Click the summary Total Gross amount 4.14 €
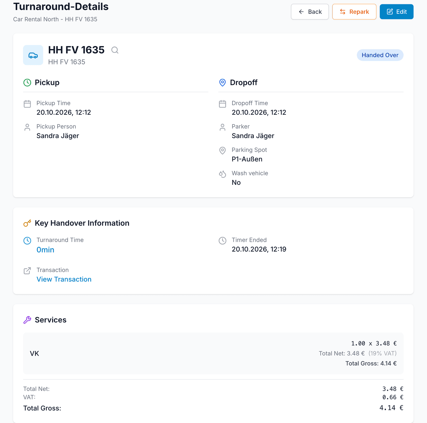 pyautogui.click(x=391, y=408)
